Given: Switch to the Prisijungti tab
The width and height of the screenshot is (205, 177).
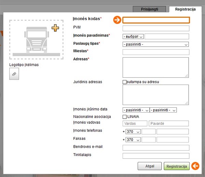Looking at the screenshot, I should pos(149,9).
